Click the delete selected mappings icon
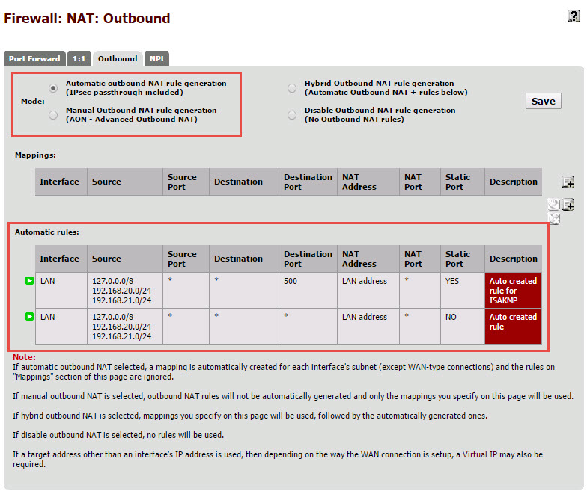Screen dimensions: 587x491 (554, 218)
